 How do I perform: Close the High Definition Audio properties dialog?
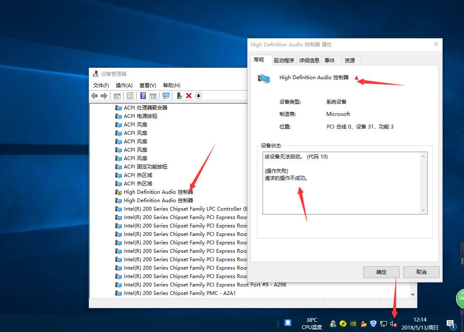[436, 44]
